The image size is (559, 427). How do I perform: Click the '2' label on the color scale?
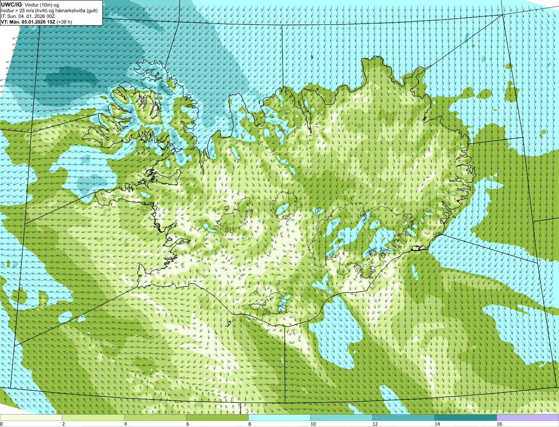[x=63, y=424]
